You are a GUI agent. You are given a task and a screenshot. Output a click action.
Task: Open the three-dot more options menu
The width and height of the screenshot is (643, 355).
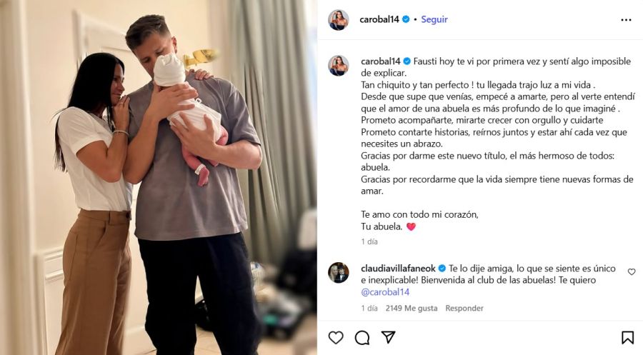pyautogui.click(x=626, y=20)
